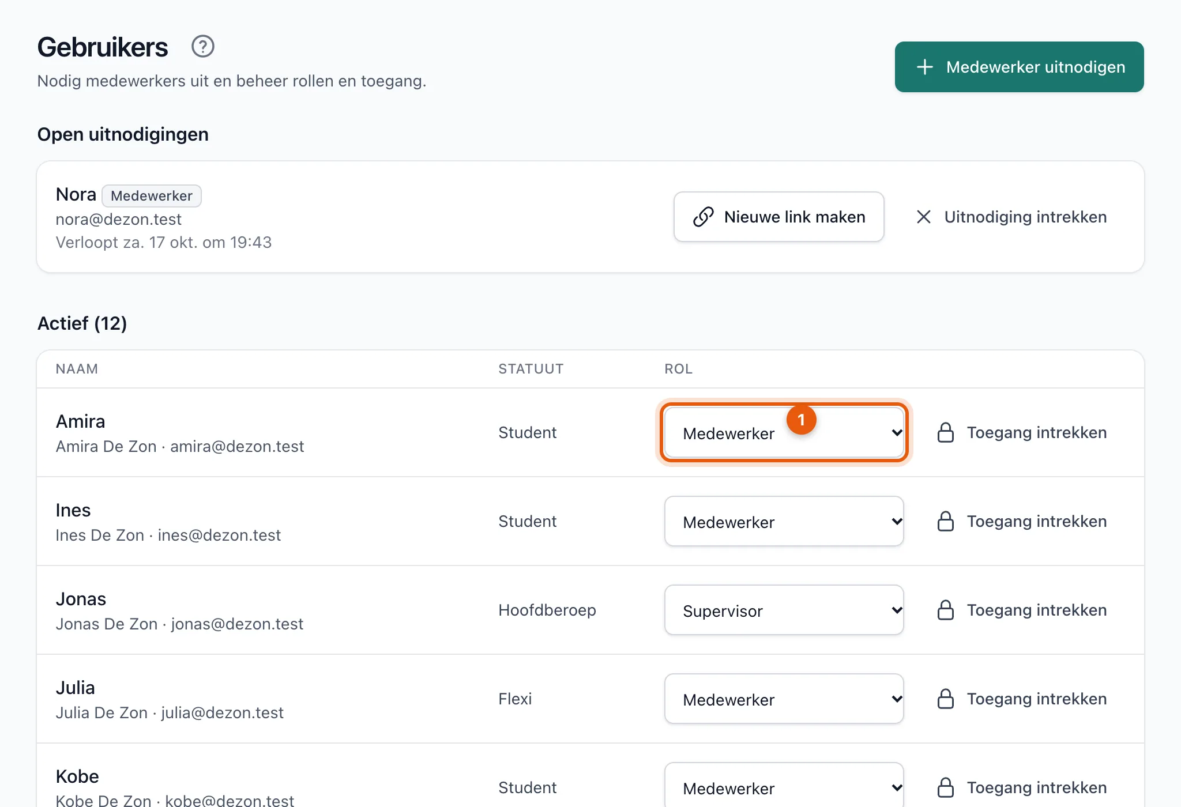Click the lock icon in Jonas's row

pyautogui.click(x=946, y=610)
